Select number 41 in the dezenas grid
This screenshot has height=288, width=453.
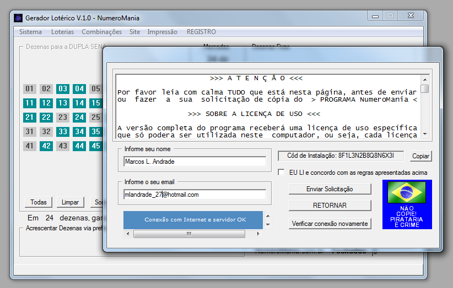pyautogui.click(x=30, y=146)
